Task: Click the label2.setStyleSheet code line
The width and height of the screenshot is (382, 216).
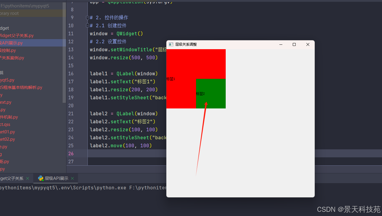Action: tap(128, 137)
